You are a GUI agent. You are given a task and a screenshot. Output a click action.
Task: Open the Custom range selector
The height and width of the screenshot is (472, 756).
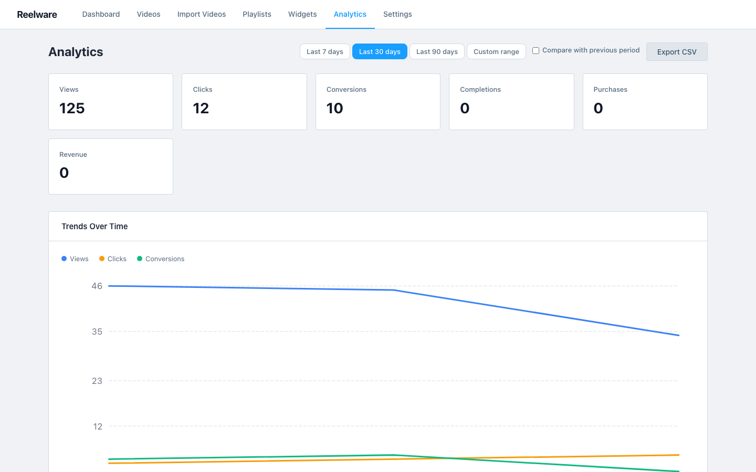[x=496, y=51]
